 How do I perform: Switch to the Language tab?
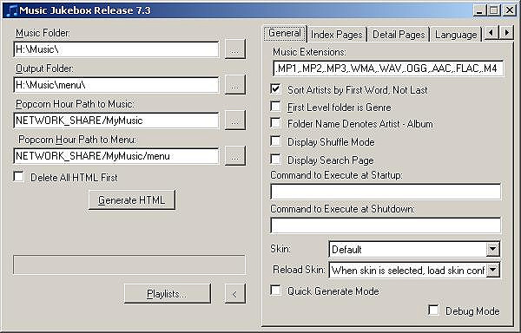456,35
